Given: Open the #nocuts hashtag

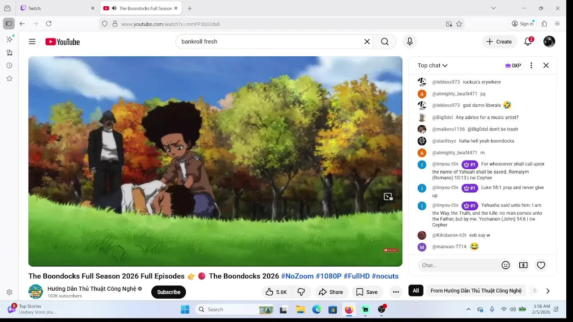Looking at the screenshot, I should tap(385, 276).
